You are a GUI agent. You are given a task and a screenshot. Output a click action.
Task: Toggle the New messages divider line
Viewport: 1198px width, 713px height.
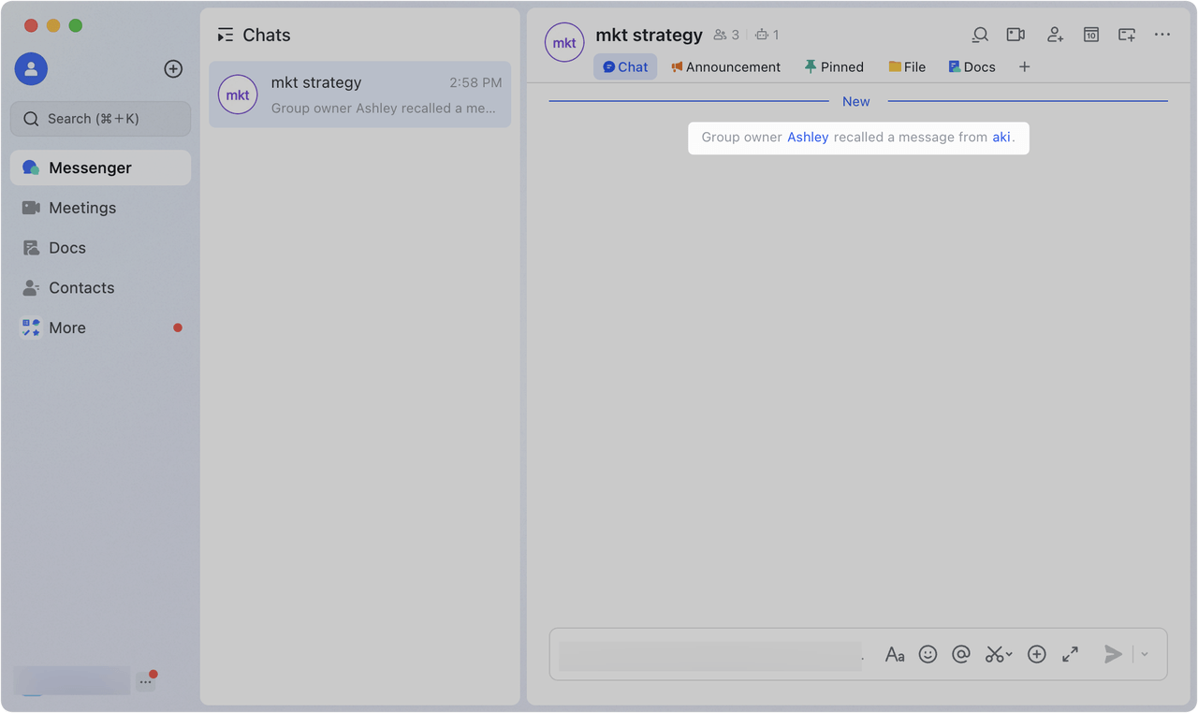coord(855,101)
